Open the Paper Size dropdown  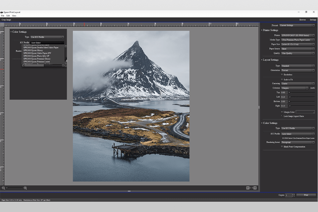coord(298,44)
